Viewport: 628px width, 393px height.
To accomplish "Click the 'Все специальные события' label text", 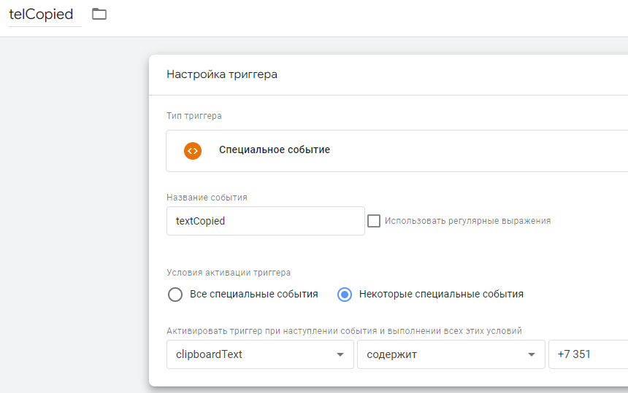I will pyautogui.click(x=253, y=295).
